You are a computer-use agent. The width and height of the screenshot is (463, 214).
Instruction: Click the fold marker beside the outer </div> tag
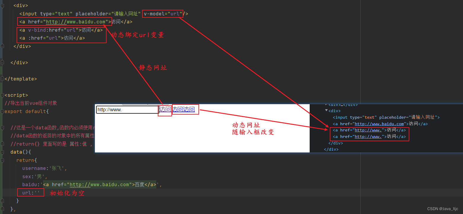[x=2, y=62]
